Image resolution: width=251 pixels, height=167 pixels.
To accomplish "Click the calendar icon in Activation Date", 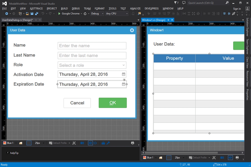I will (124, 74).
